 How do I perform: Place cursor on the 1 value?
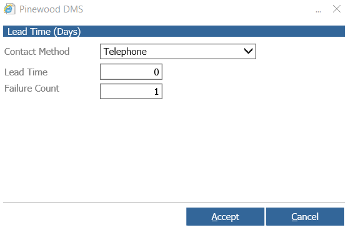[x=156, y=92]
